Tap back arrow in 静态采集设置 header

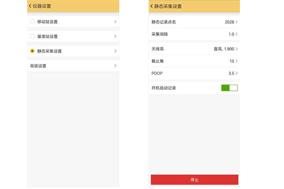coord(152,6)
